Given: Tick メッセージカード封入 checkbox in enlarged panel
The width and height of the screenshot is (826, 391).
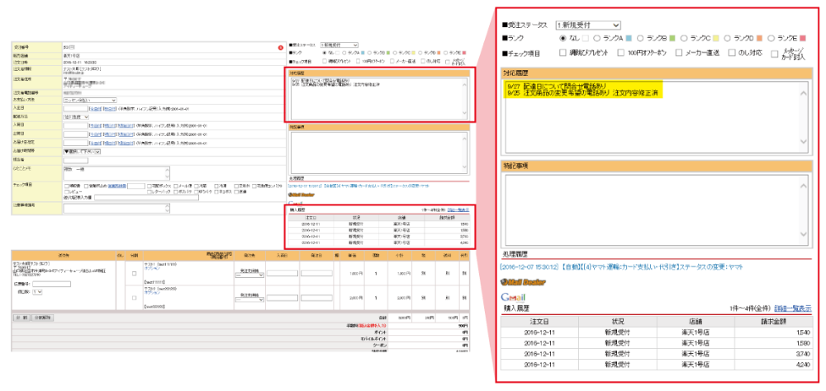Looking at the screenshot, I should click(x=775, y=54).
